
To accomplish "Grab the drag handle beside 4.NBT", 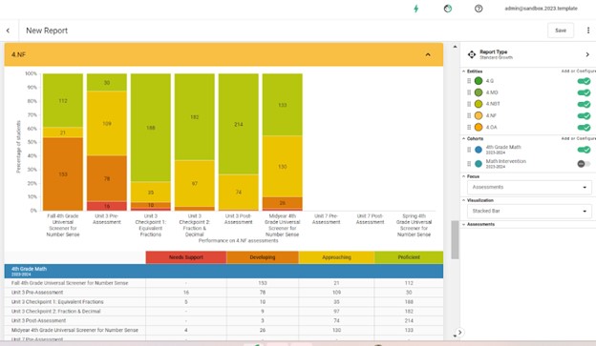I will tap(469, 104).
